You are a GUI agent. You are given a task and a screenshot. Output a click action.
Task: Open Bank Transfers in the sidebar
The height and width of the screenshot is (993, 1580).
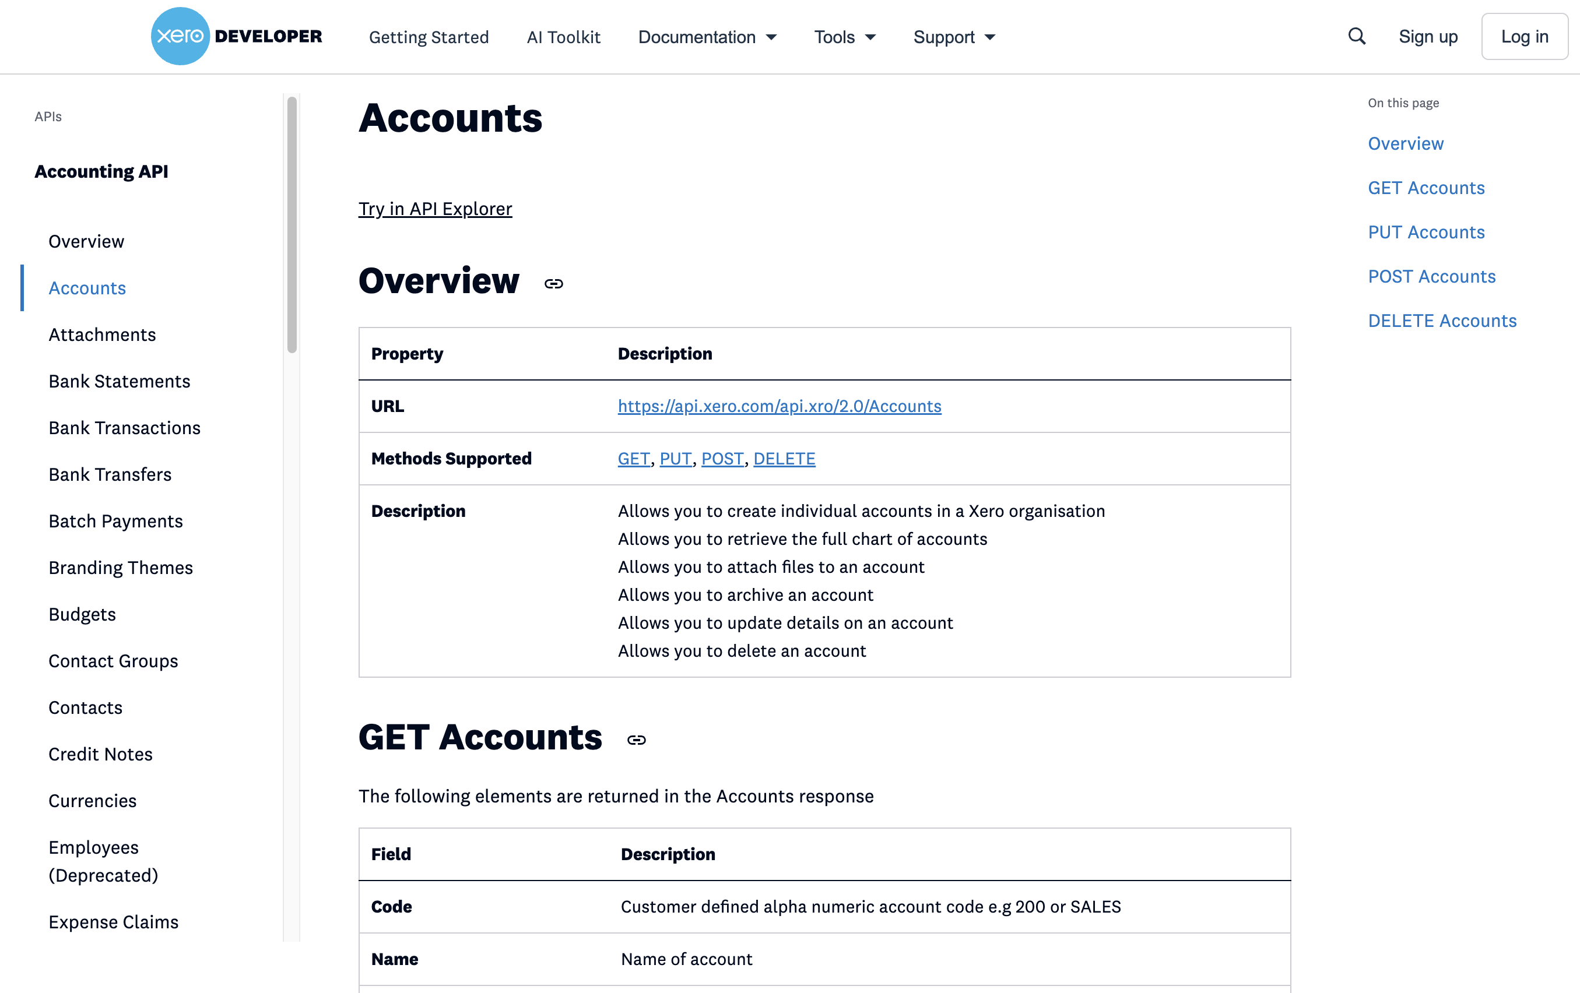[110, 474]
